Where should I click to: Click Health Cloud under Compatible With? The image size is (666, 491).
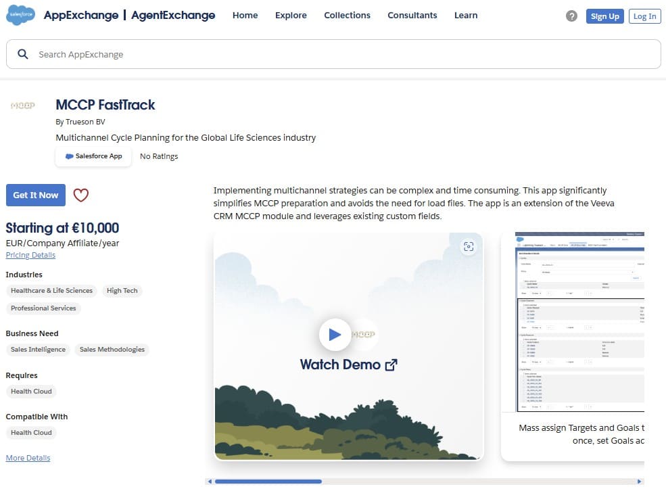(31, 432)
